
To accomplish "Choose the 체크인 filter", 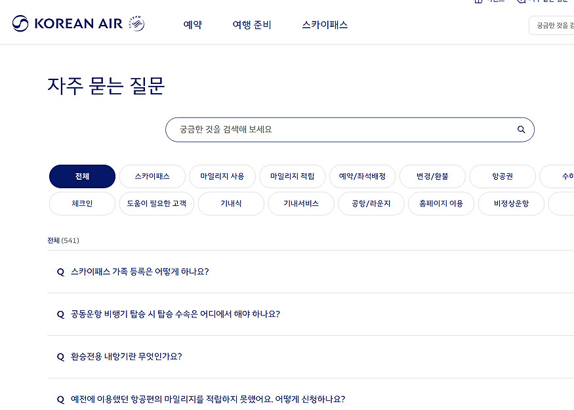I will (x=82, y=204).
